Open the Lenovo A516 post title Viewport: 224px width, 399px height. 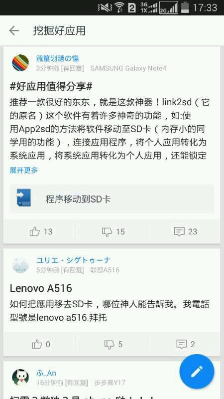click(41, 288)
